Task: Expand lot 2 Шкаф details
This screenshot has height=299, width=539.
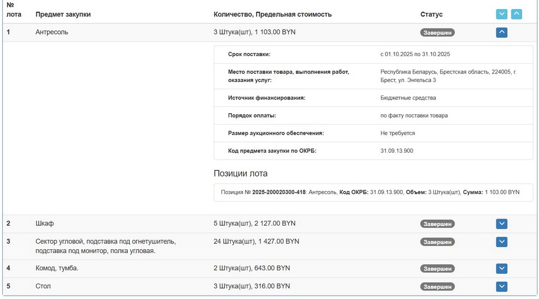Action: 501,224
